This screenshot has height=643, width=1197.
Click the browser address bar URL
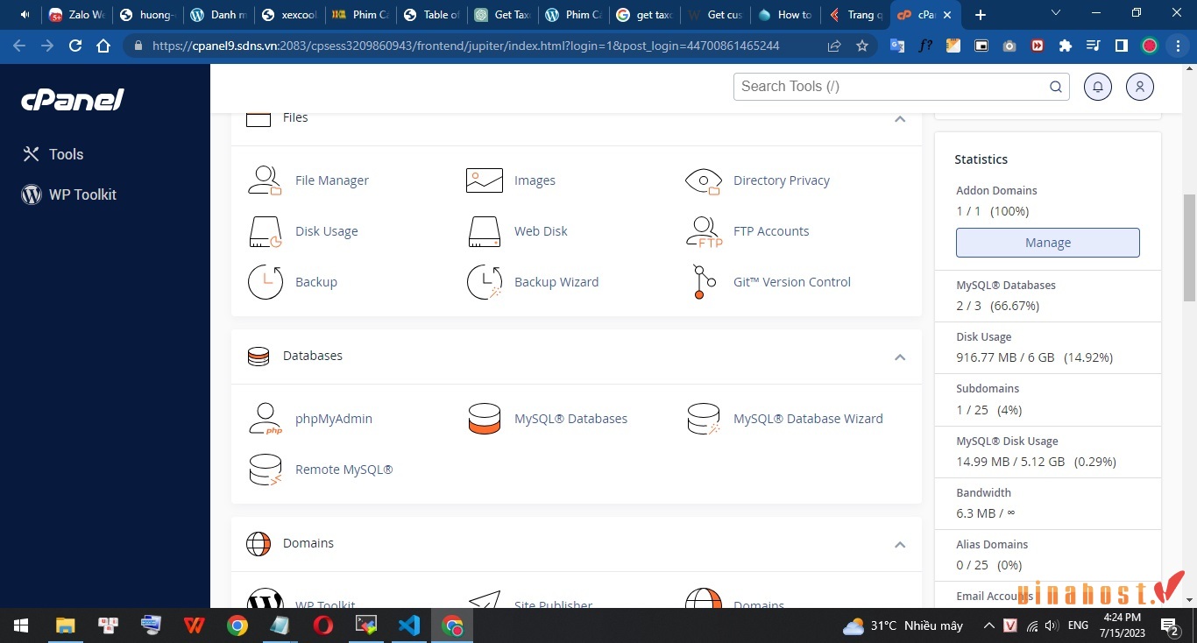[465, 46]
